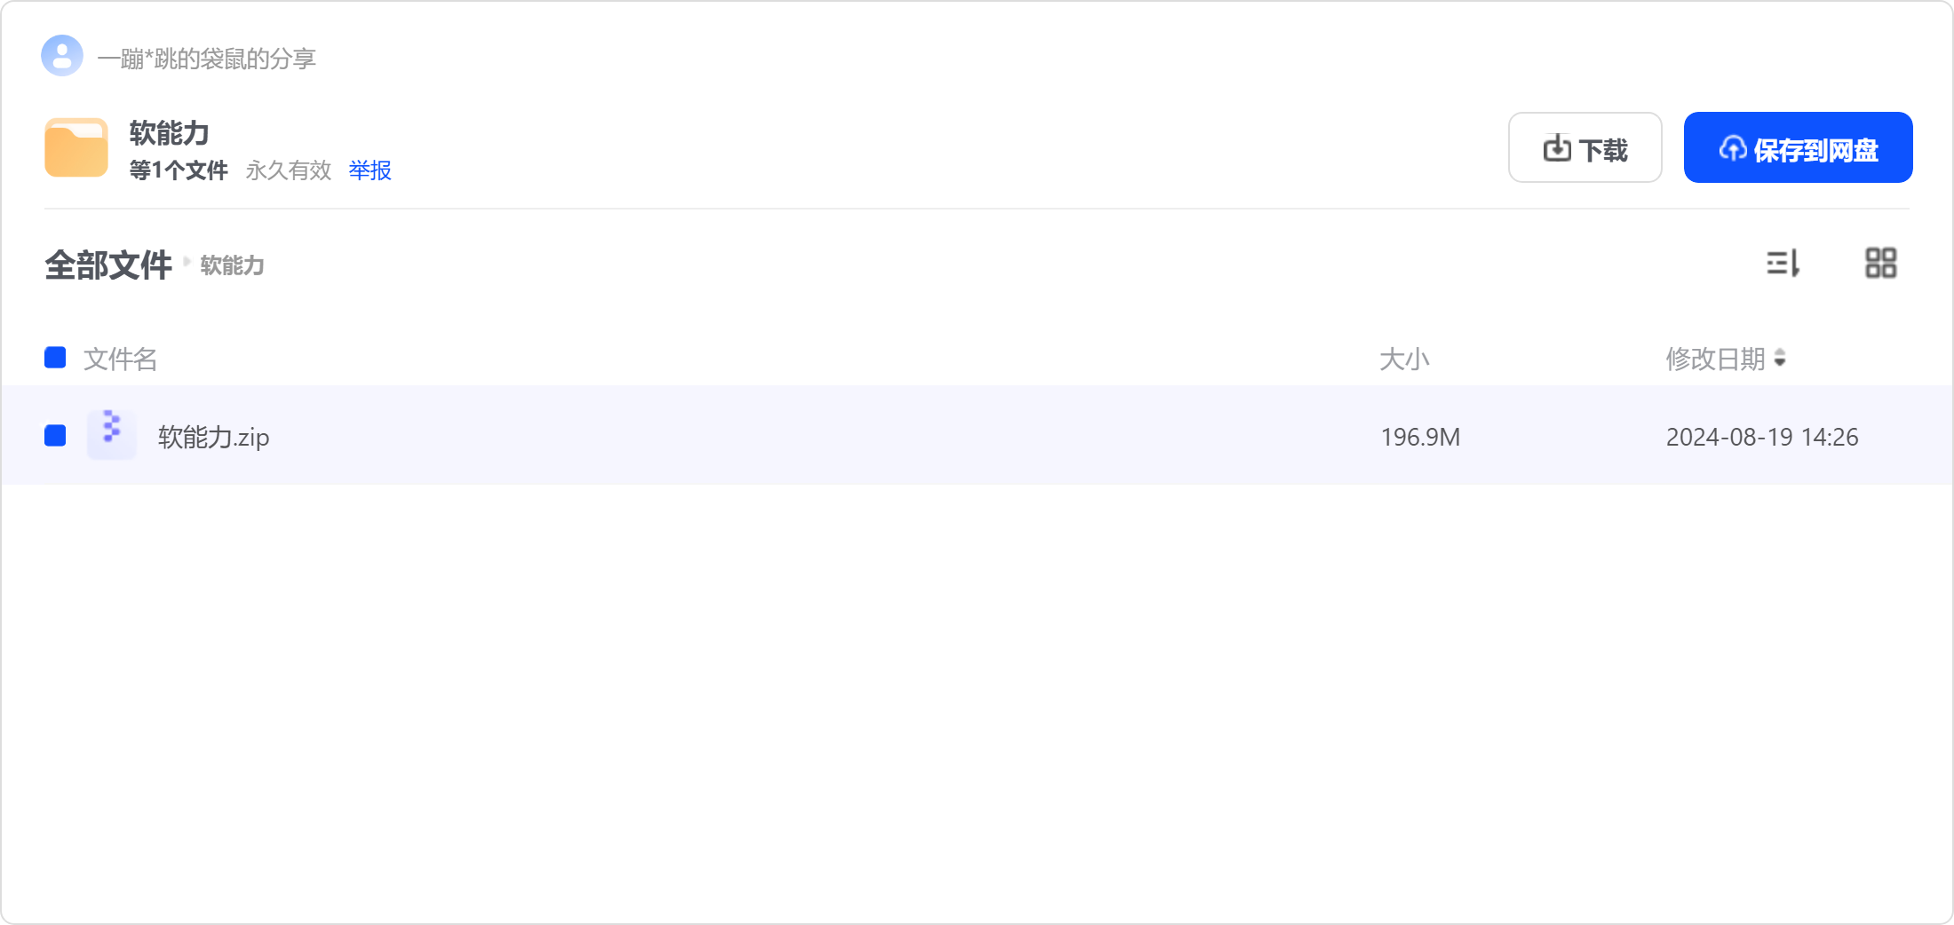Go to 全部文件 breadcrumb
The image size is (1954, 925).
pos(108,265)
